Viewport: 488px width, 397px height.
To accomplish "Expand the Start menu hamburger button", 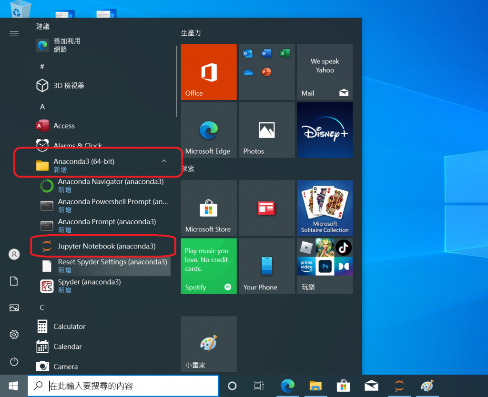I will (x=14, y=33).
